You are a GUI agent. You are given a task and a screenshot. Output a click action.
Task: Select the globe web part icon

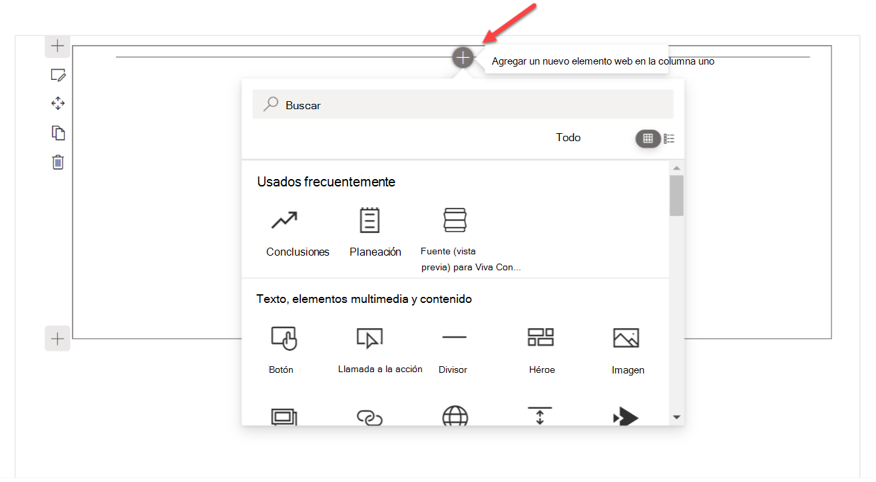[x=455, y=417]
